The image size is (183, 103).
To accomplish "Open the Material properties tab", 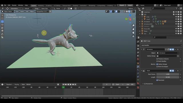I will point(138,83).
